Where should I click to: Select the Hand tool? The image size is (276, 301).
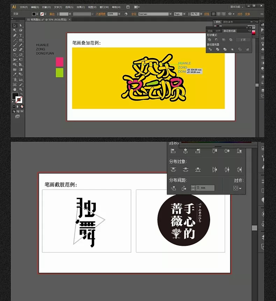pyautogui.click(x=15, y=89)
